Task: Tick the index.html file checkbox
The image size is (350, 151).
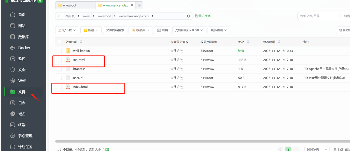Action: (x=60, y=87)
